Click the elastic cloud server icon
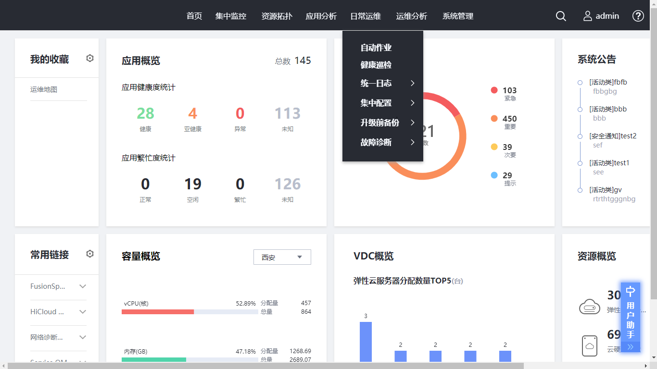 click(590, 306)
